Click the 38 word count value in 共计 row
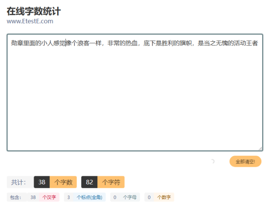269x205 pixels. (x=42, y=182)
